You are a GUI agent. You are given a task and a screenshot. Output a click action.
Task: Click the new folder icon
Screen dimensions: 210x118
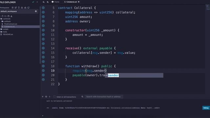point(5,16)
